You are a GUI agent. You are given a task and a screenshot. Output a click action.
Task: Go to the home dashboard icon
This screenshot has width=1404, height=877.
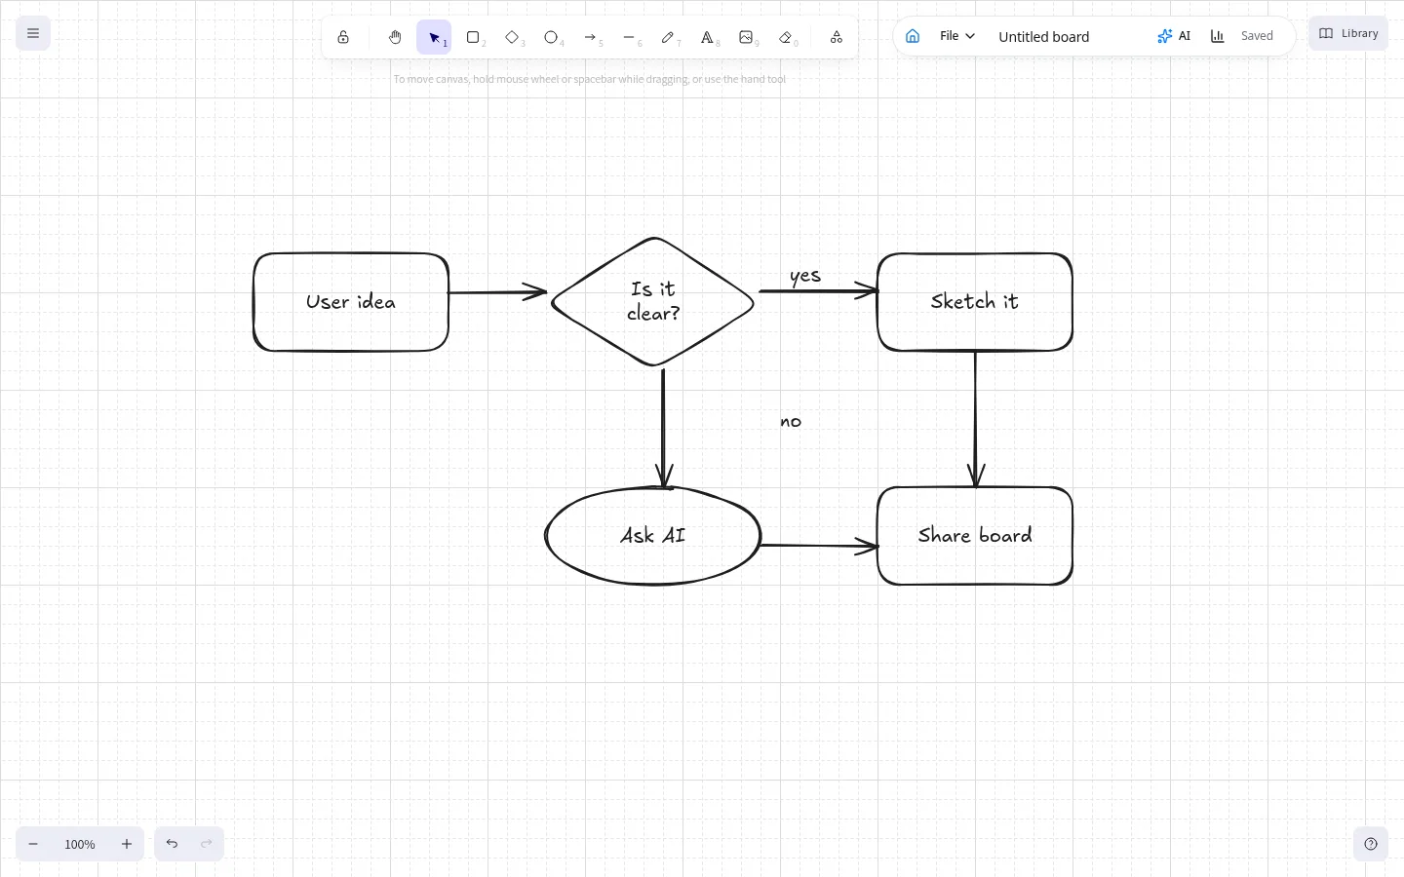[913, 36]
